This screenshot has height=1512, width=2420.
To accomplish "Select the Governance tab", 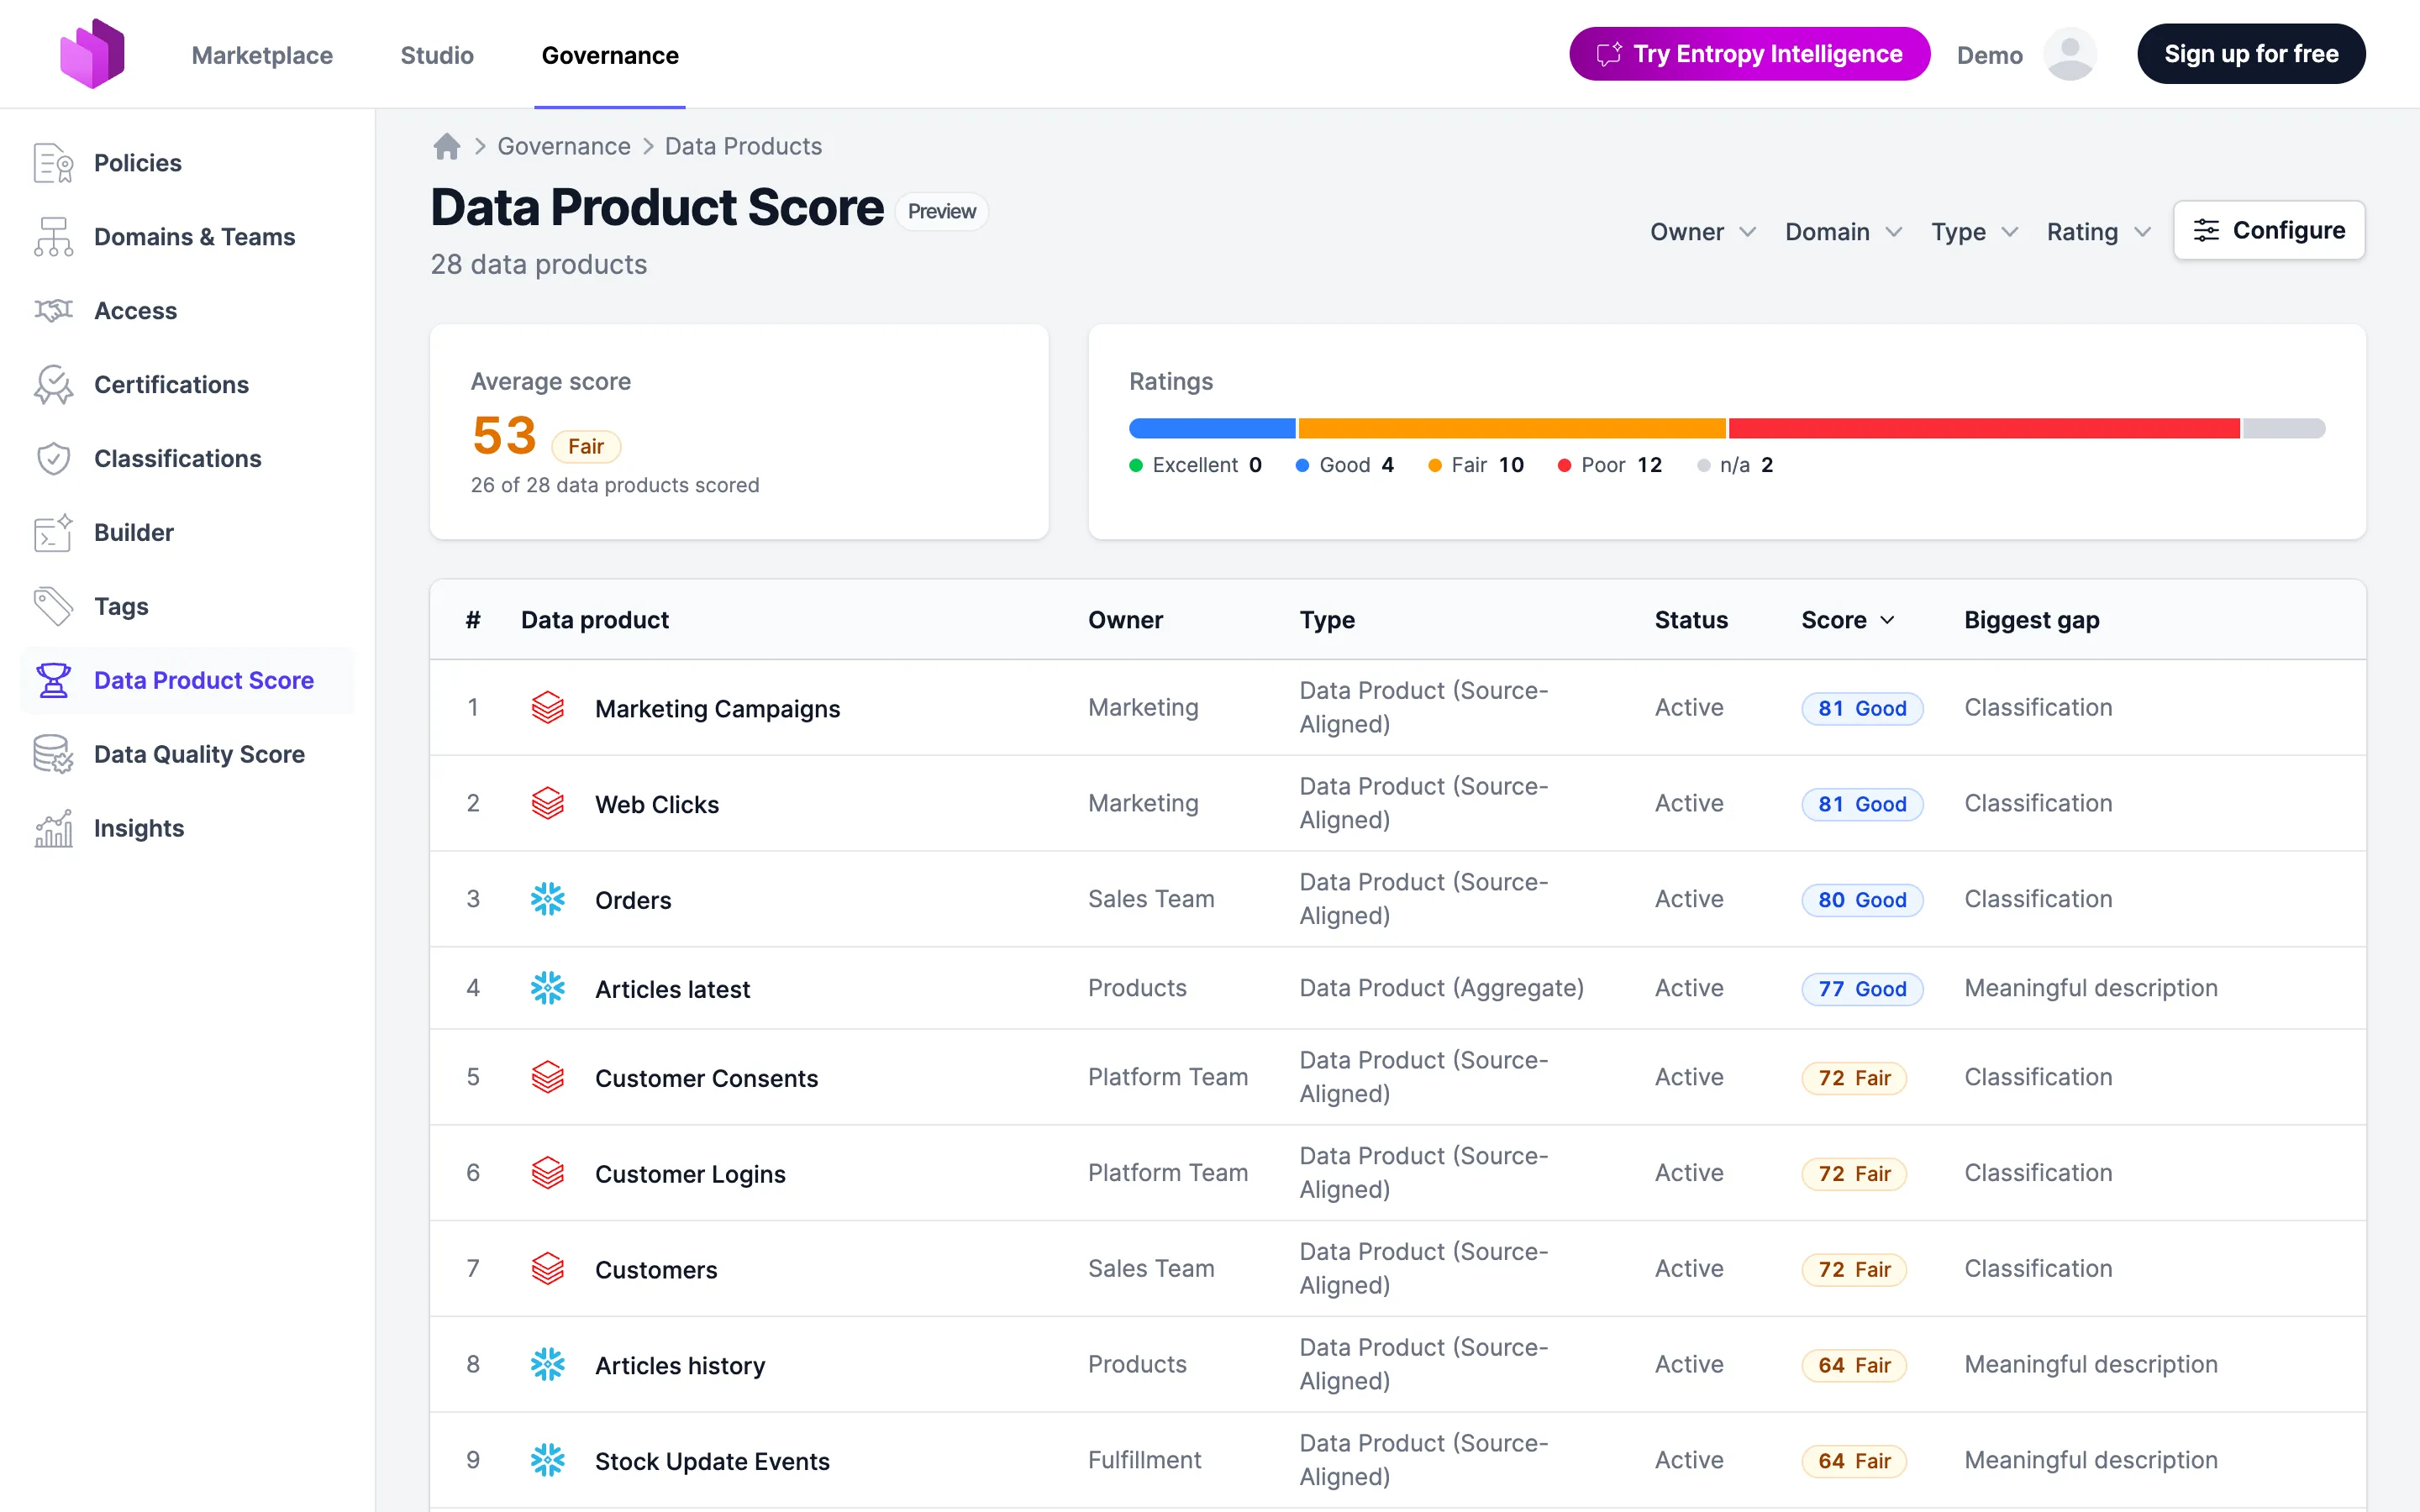I will (610, 55).
